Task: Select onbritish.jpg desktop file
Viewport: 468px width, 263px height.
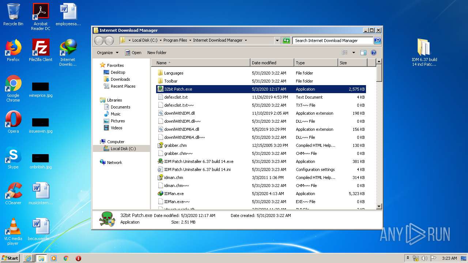Action: click(x=41, y=161)
